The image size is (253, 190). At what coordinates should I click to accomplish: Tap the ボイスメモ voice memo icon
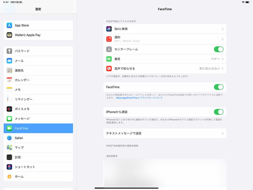9,109
